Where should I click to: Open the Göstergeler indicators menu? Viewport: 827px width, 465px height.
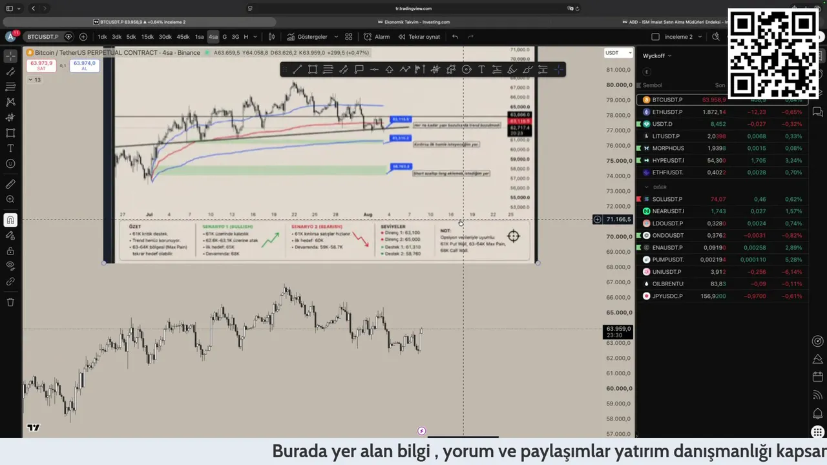tap(307, 37)
